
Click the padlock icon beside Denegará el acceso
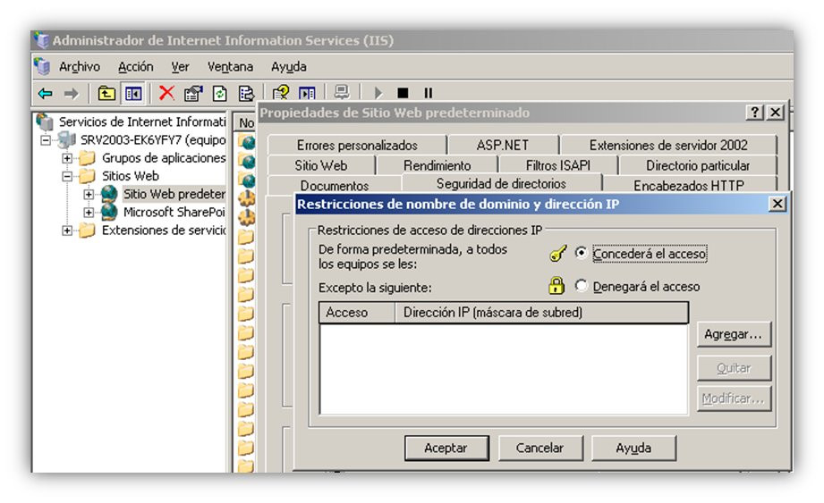pos(556,286)
